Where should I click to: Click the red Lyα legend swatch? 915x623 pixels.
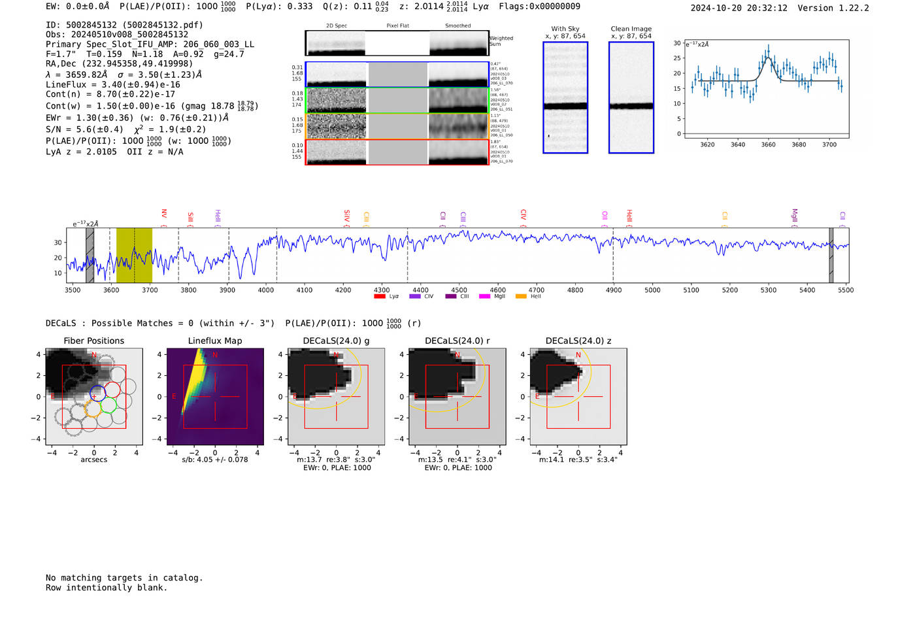click(379, 296)
